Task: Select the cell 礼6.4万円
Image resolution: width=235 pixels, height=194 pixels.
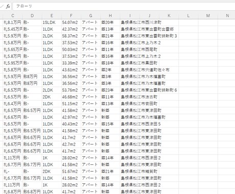Action: tap(13, 104)
